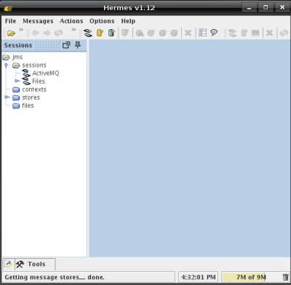Pin the Sessions panel with the pushpin icon
The height and width of the screenshot is (285, 291).
click(x=78, y=45)
